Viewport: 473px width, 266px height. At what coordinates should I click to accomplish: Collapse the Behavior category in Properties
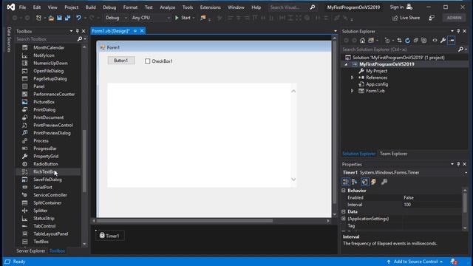pos(344,191)
